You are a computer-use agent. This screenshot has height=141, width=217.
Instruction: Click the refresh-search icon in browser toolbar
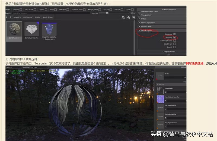click(x=123, y=17)
